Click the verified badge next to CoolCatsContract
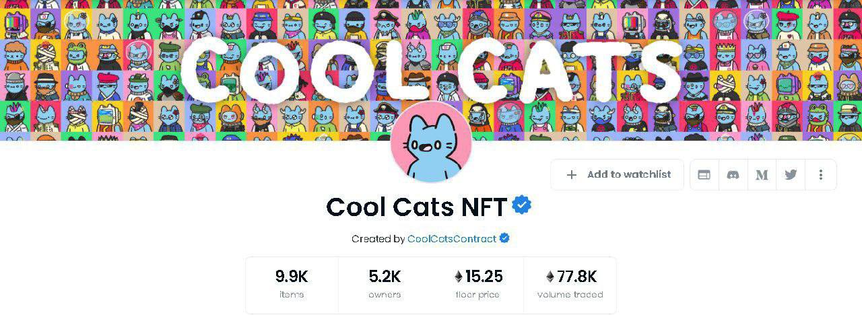 coord(504,238)
